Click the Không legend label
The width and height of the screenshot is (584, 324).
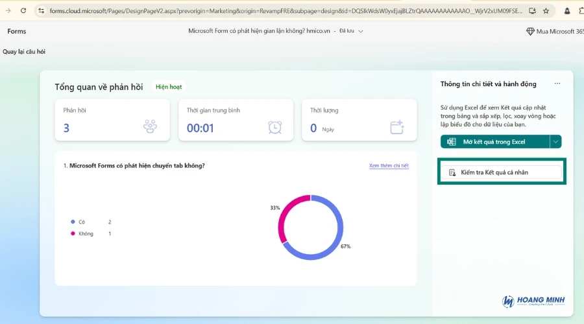(x=86, y=234)
